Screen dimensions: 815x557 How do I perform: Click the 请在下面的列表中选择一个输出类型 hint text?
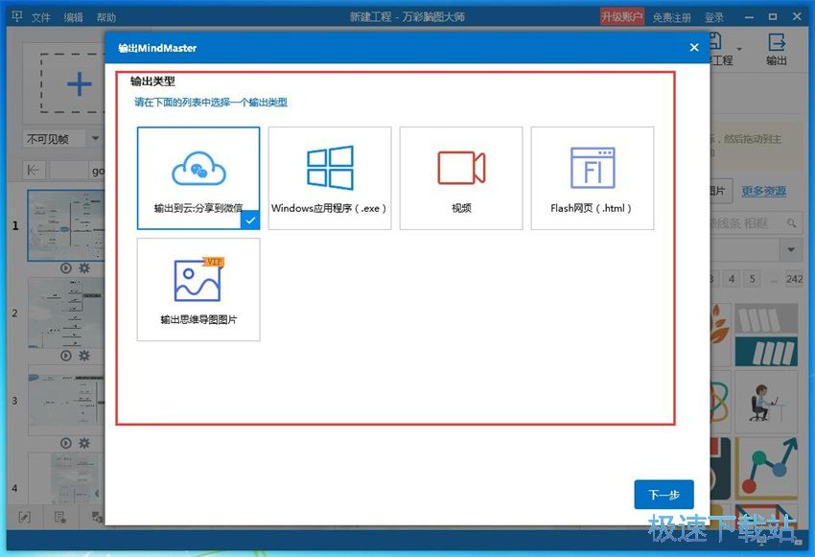point(211,103)
